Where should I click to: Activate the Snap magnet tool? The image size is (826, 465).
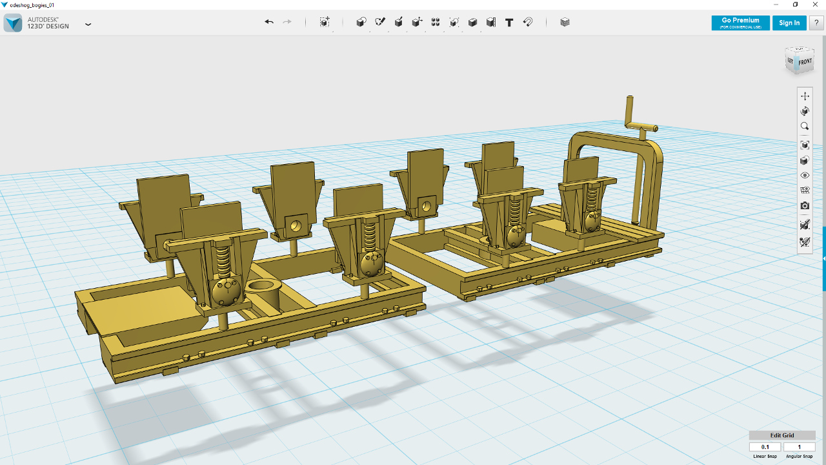(528, 22)
